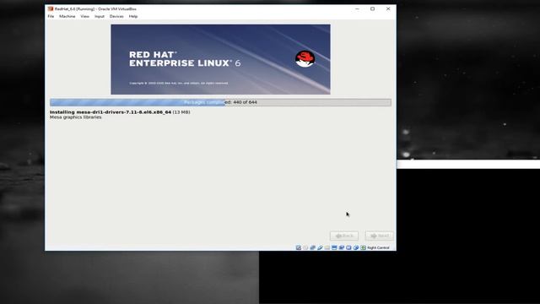The image size is (540, 304).
Task: Click the hard disk activity status icon
Action: 299,247
